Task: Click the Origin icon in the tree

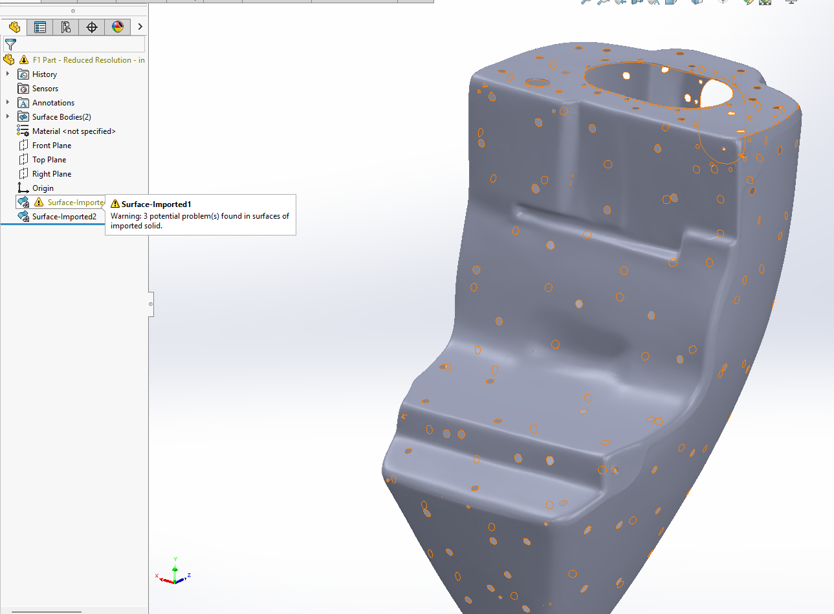Action: click(x=23, y=188)
